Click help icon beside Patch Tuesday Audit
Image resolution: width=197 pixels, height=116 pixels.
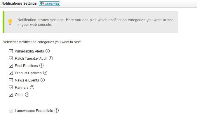(x=51, y=58)
